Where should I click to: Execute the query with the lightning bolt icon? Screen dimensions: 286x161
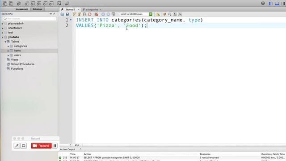pyautogui.click(x=74, y=14)
